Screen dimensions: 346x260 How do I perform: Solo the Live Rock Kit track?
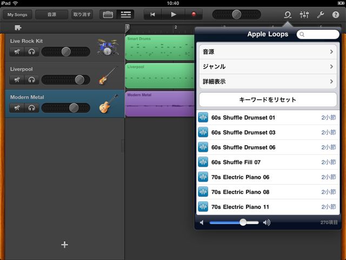point(31,52)
